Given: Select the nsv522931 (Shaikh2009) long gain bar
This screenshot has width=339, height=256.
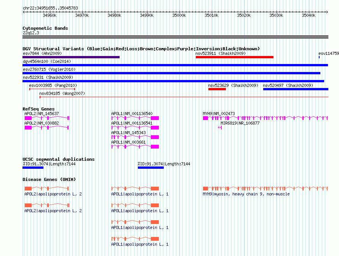Looking at the screenshot, I should coord(173,81).
